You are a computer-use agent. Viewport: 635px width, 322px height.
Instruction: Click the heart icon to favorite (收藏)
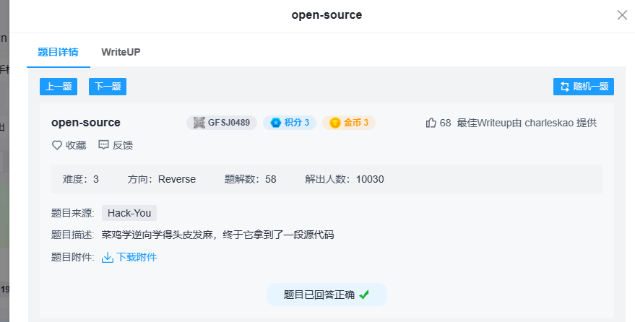pos(57,145)
